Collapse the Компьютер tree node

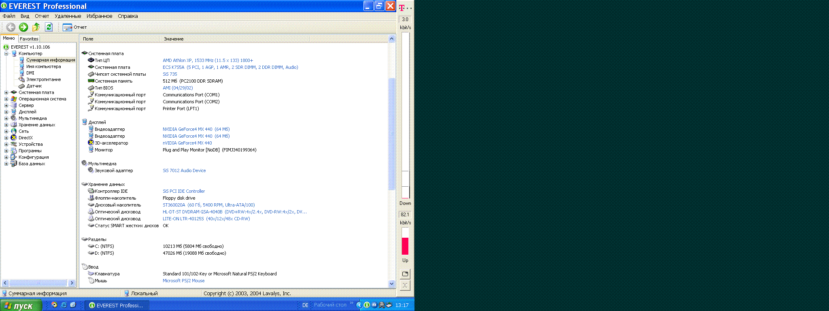(6, 53)
